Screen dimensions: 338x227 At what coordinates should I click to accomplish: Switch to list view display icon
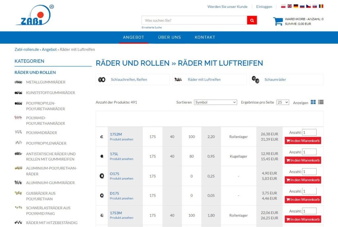[321, 102]
